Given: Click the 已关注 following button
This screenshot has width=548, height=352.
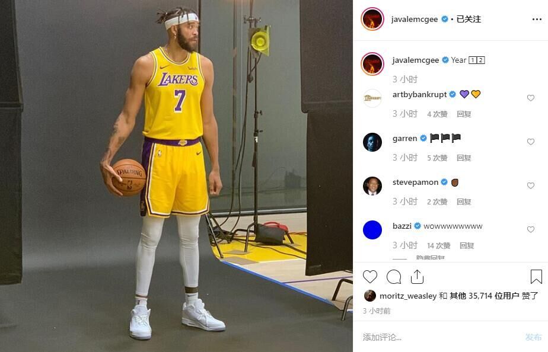Looking at the screenshot, I should (469, 19).
